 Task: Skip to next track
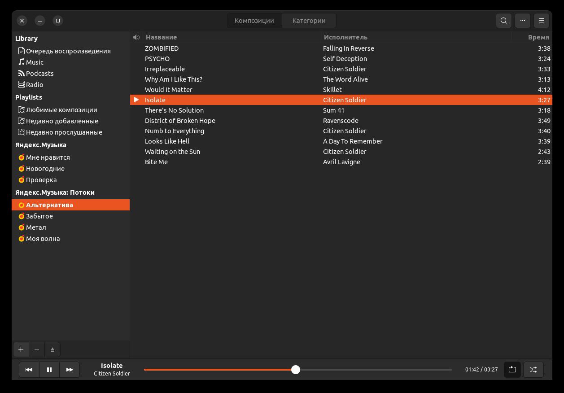70,370
